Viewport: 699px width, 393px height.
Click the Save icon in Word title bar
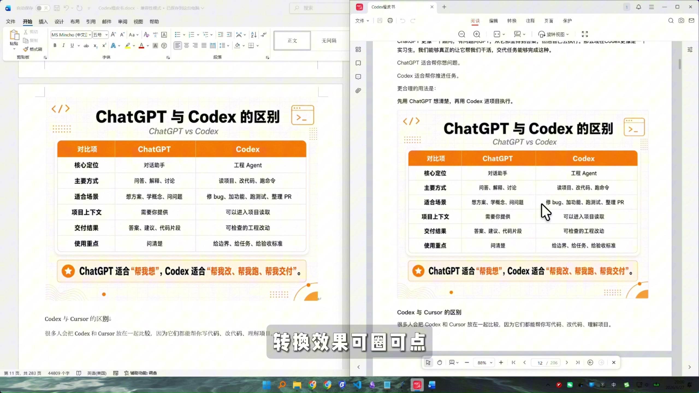tap(57, 8)
